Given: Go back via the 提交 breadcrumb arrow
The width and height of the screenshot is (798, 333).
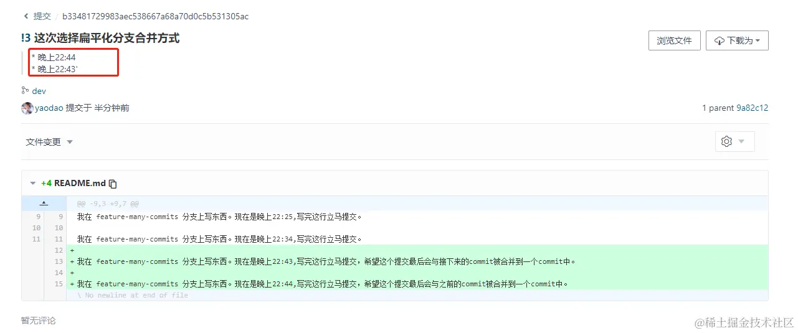Looking at the screenshot, I should [26, 16].
